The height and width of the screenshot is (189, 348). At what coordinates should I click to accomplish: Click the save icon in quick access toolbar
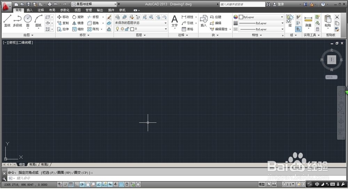pyautogui.click(x=29, y=4)
